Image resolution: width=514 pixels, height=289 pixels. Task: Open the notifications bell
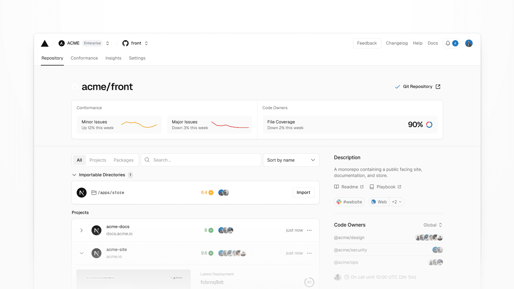448,43
